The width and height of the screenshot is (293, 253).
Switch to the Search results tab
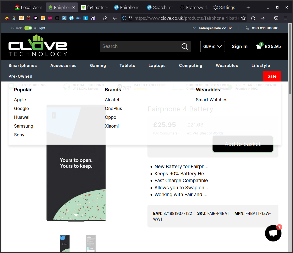coord(161,7)
